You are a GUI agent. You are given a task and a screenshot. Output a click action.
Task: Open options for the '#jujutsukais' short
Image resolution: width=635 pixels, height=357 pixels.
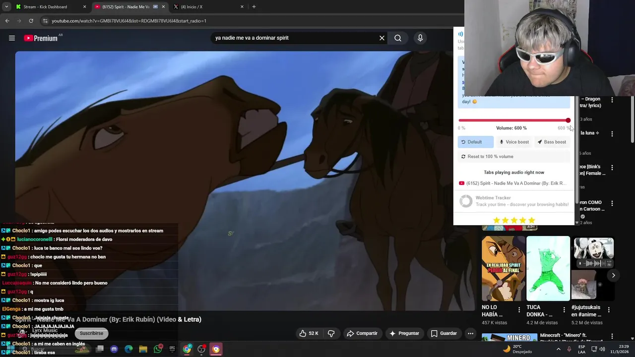[x=609, y=310]
